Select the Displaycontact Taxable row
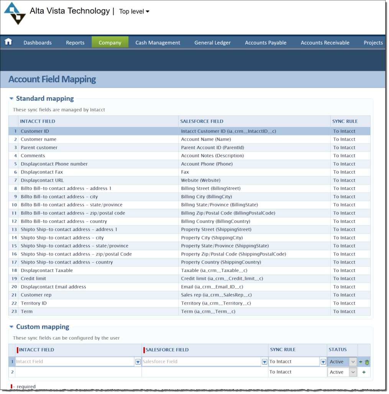389x394 pixels. tap(189, 270)
